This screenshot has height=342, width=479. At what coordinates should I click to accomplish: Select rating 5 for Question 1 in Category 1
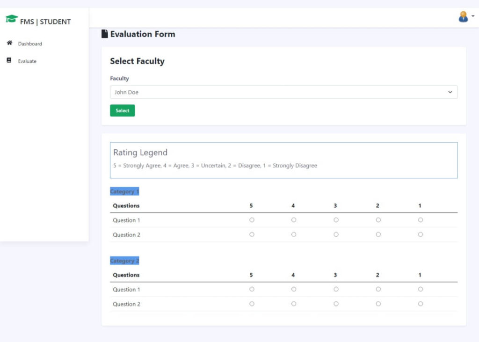coord(252,219)
